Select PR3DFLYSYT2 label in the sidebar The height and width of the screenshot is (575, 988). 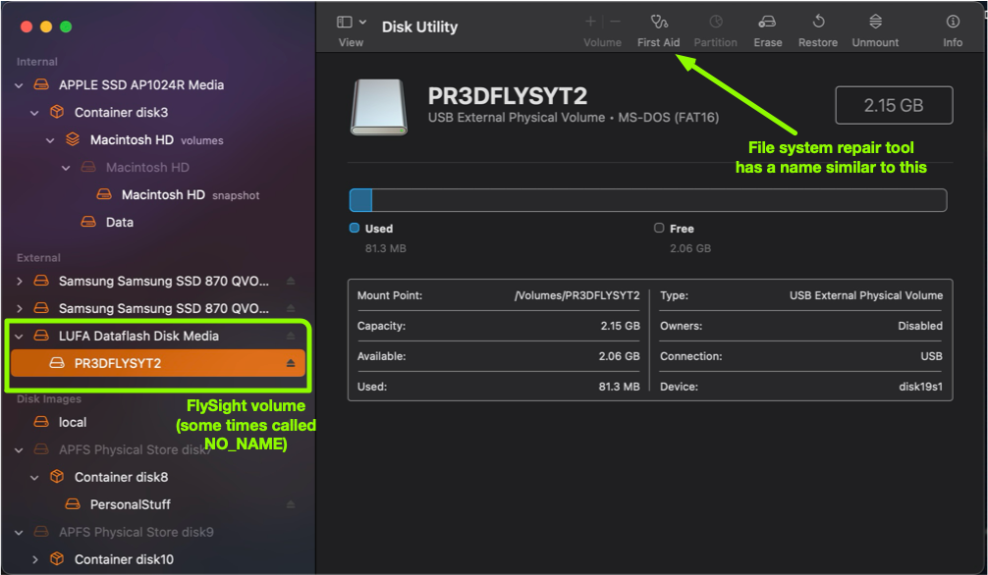click(x=118, y=363)
